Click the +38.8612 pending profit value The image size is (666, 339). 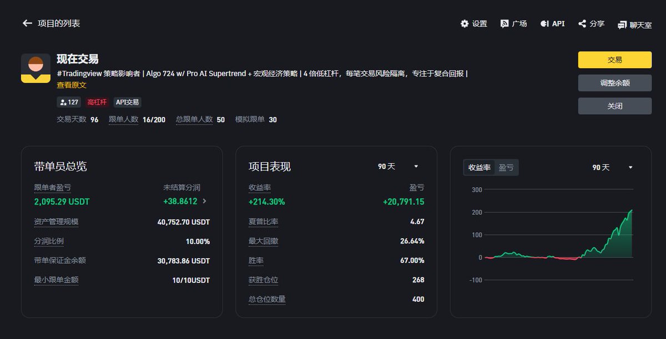click(180, 202)
